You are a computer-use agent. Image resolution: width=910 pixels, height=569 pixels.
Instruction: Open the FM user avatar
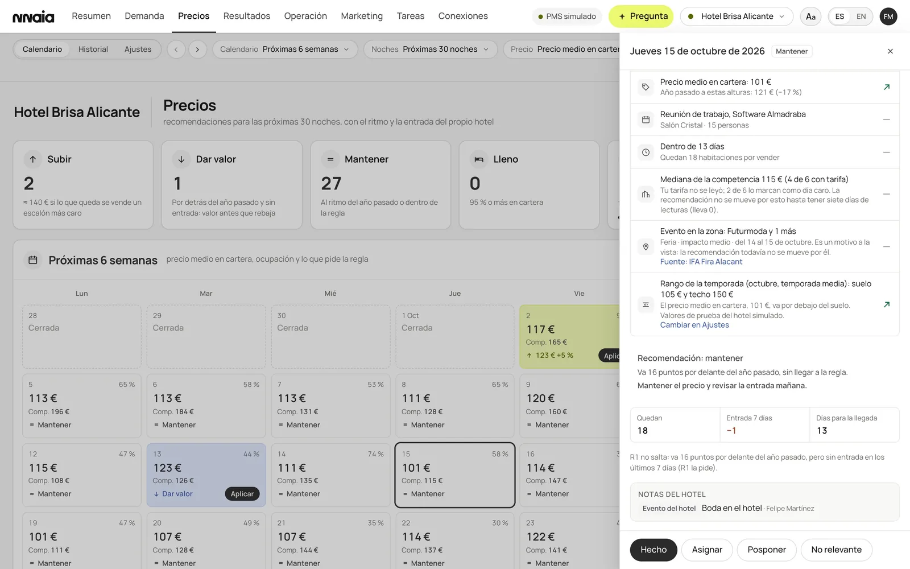[888, 17]
